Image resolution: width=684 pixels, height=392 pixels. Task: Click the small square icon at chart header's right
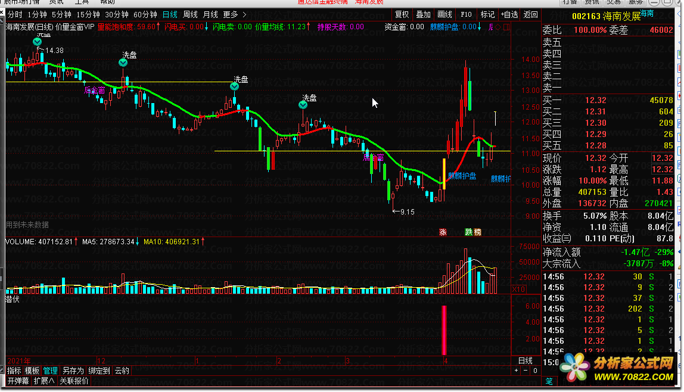coord(506,27)
